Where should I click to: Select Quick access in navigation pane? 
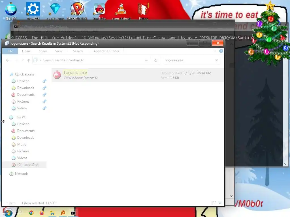[25, 74]
